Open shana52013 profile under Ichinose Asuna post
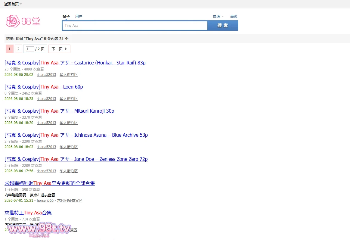The height and width of the screenshot is (240, 350). 46,147
